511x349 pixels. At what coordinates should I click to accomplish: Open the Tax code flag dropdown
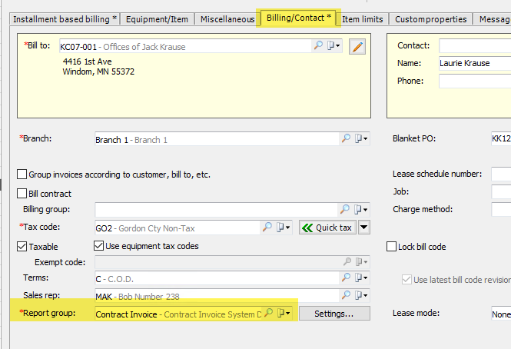(284, 227)
